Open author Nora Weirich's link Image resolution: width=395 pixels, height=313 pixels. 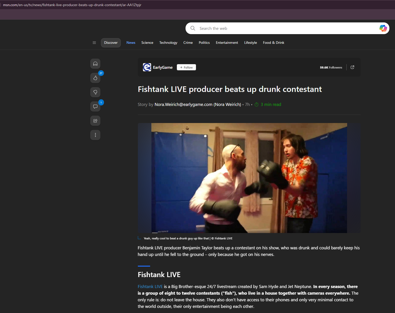[x=198, y=104]
